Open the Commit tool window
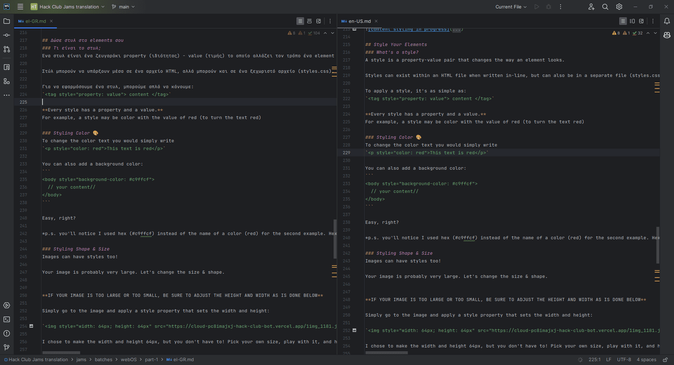Screen dimensions: 674x365 tap(6, 35)
